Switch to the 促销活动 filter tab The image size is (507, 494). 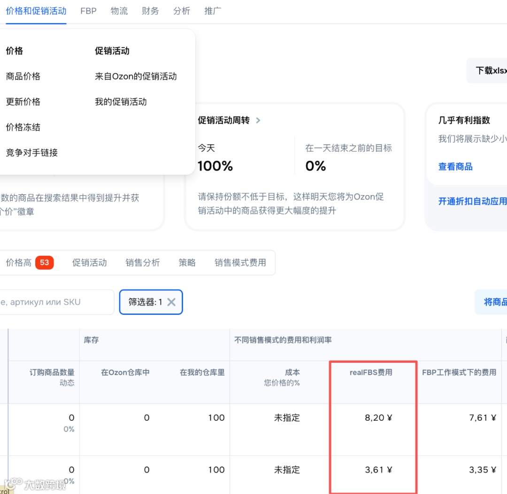click(x=90, y=263)
